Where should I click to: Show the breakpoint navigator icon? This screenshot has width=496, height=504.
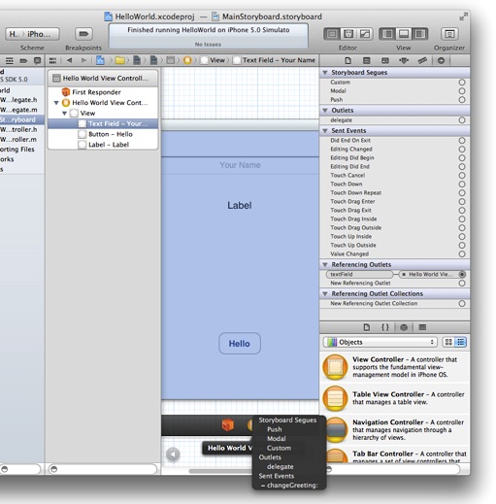click(23, 60)
